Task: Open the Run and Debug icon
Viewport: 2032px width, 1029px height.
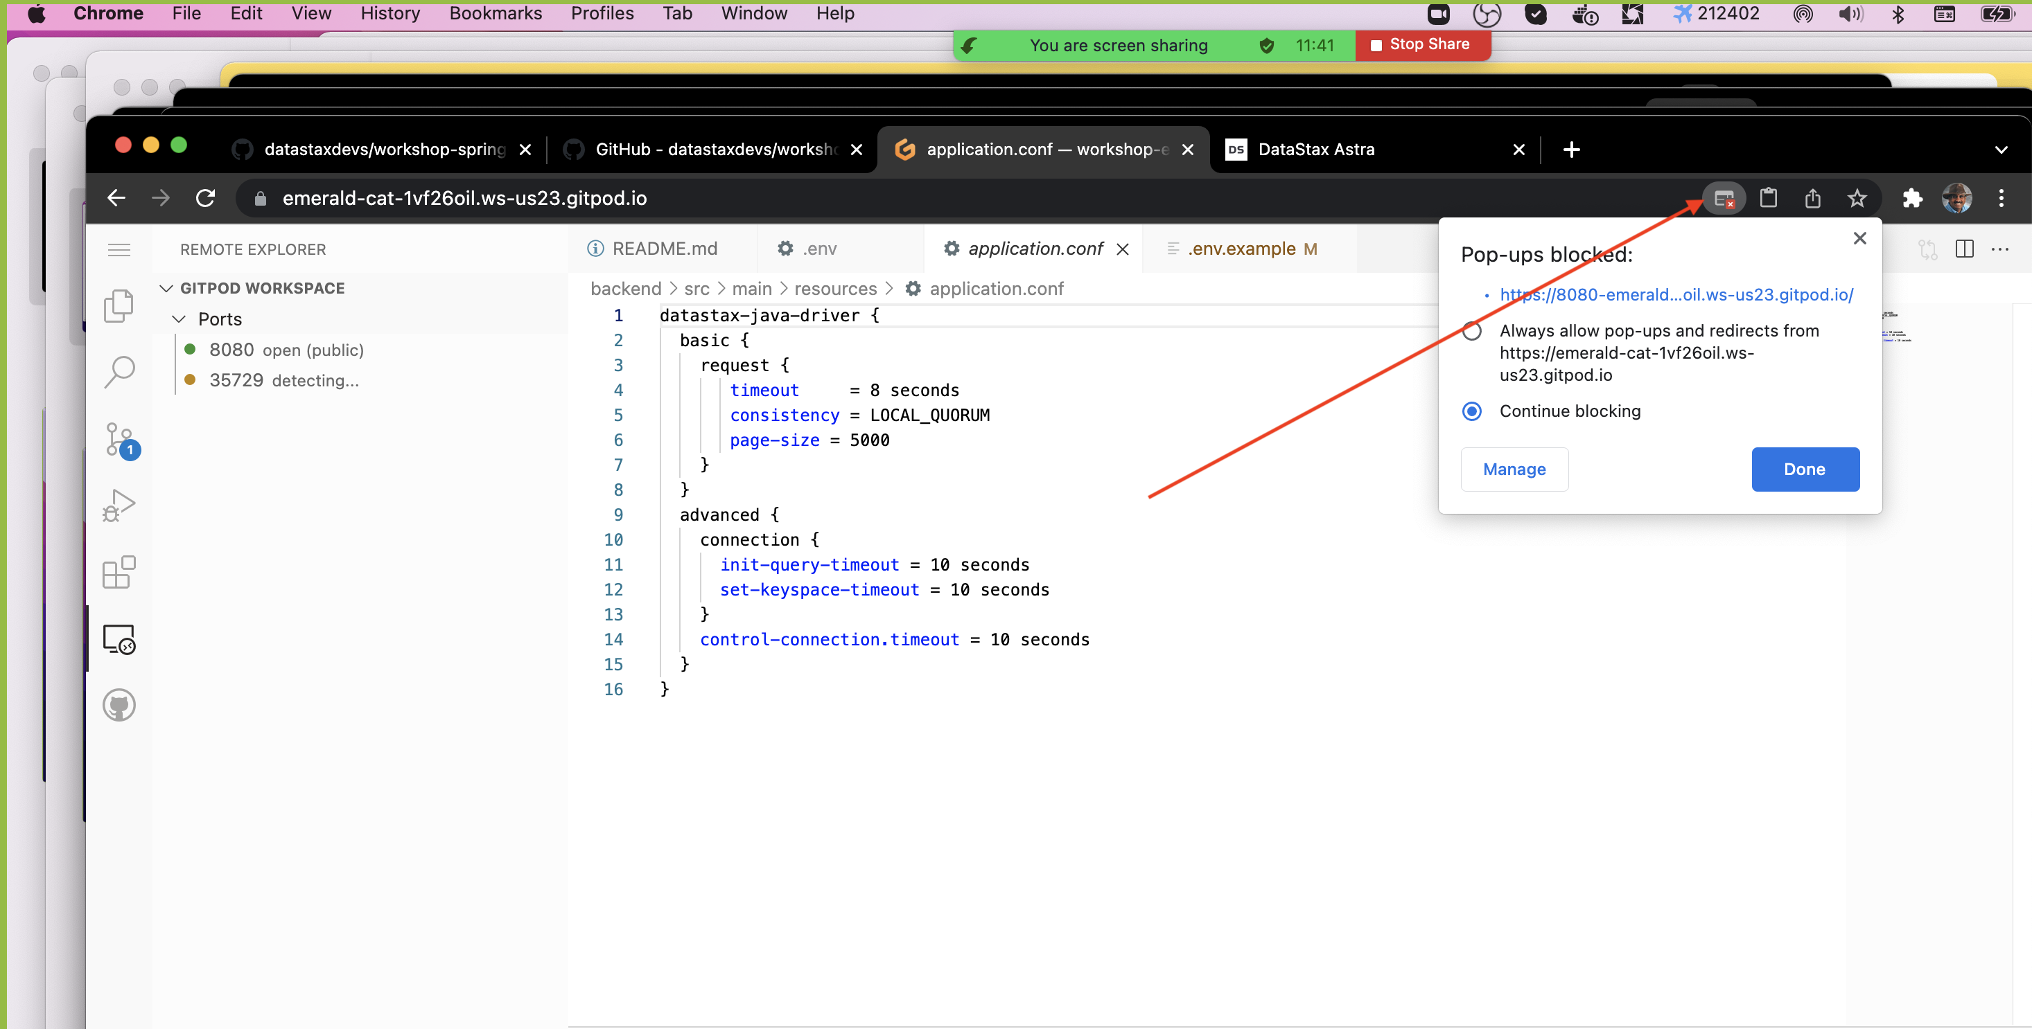Action: pyautogui.click(x=119, y=505)
